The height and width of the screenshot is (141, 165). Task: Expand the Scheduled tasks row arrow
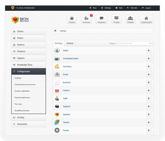click(x=149, y=58)
